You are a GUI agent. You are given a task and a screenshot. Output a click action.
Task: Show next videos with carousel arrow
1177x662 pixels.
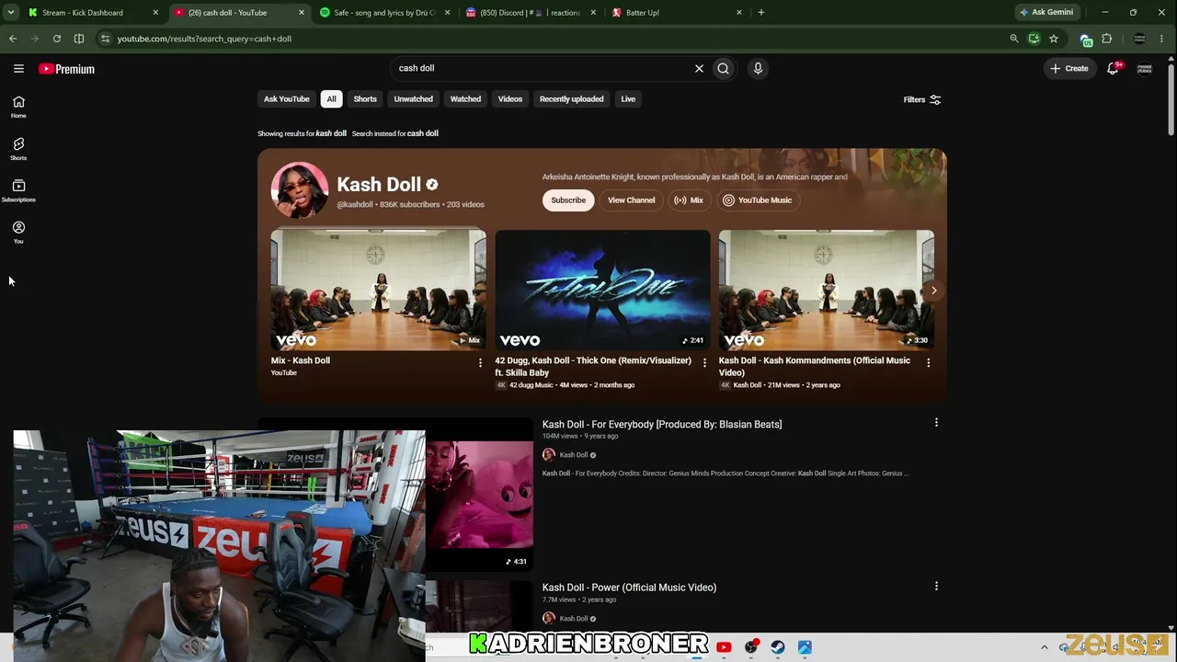(933, 291)
